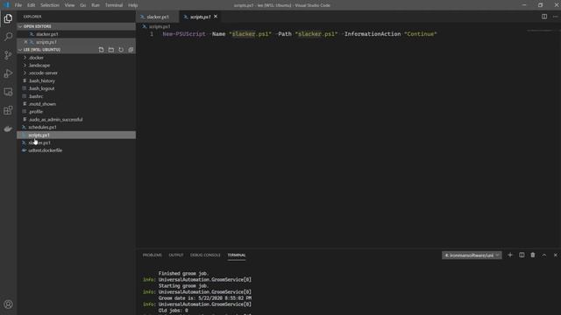Click New-PSUScript command in line 1

point(184,34)
